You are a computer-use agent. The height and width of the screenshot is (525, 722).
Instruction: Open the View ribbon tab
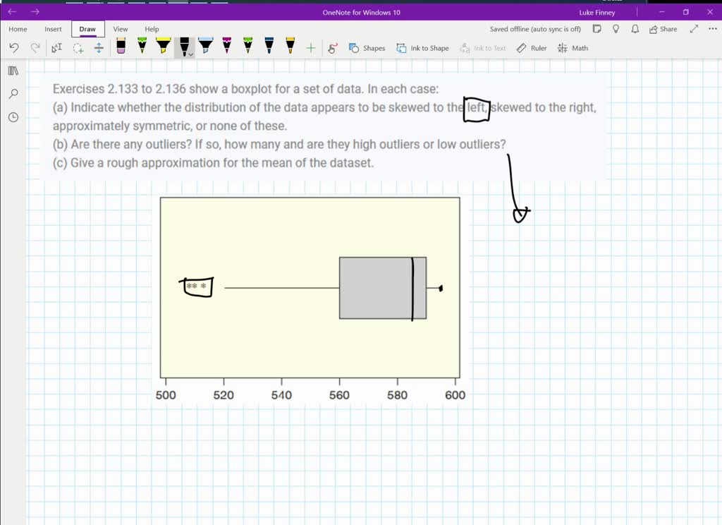(120, 29)
